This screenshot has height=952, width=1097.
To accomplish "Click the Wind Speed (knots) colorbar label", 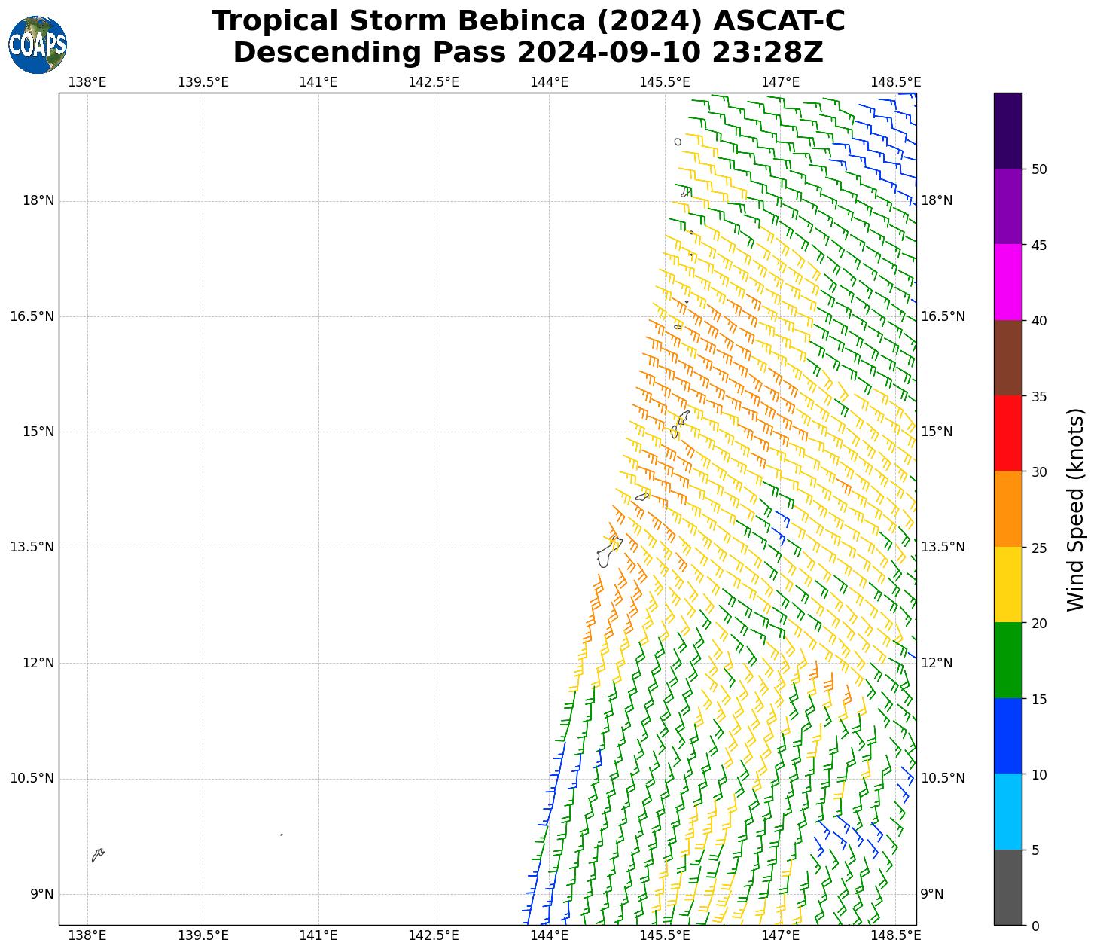I will [1076, 509].
